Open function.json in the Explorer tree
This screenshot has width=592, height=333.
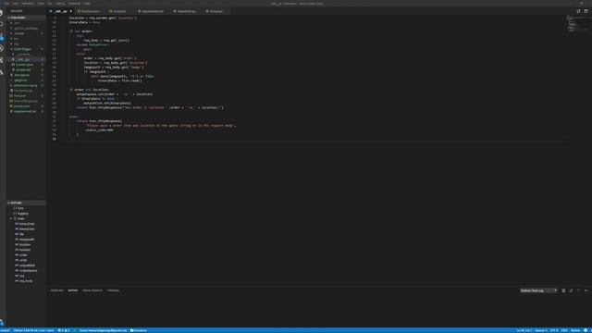26,65
